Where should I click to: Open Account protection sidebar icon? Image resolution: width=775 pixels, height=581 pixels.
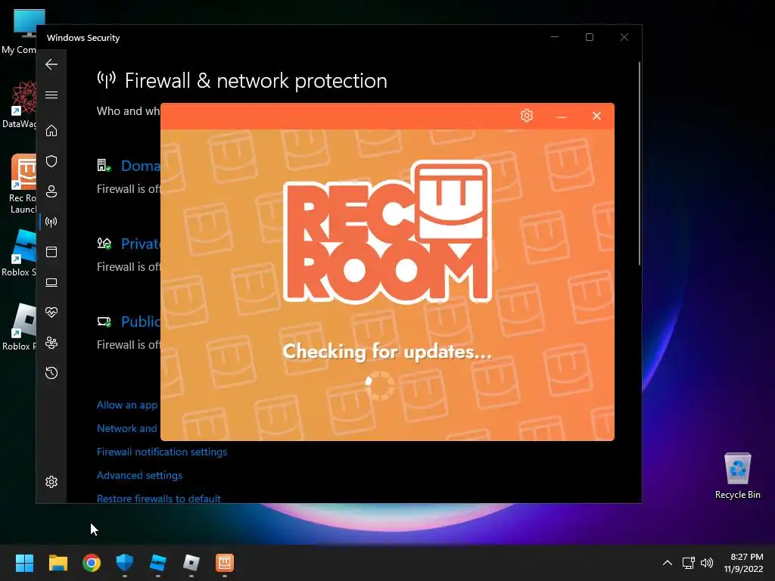coord(51,191)
